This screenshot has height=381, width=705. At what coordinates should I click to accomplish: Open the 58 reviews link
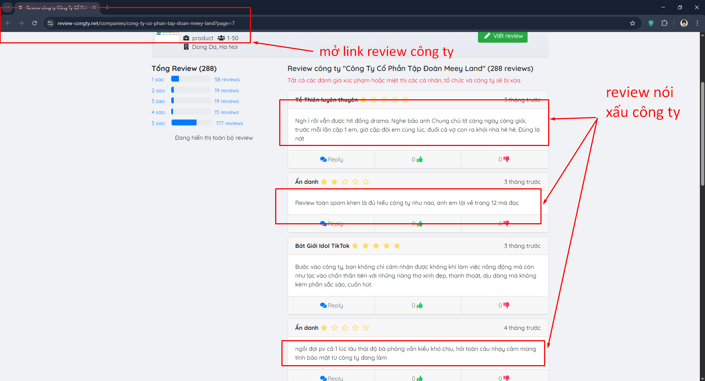(x=227, y=79)
